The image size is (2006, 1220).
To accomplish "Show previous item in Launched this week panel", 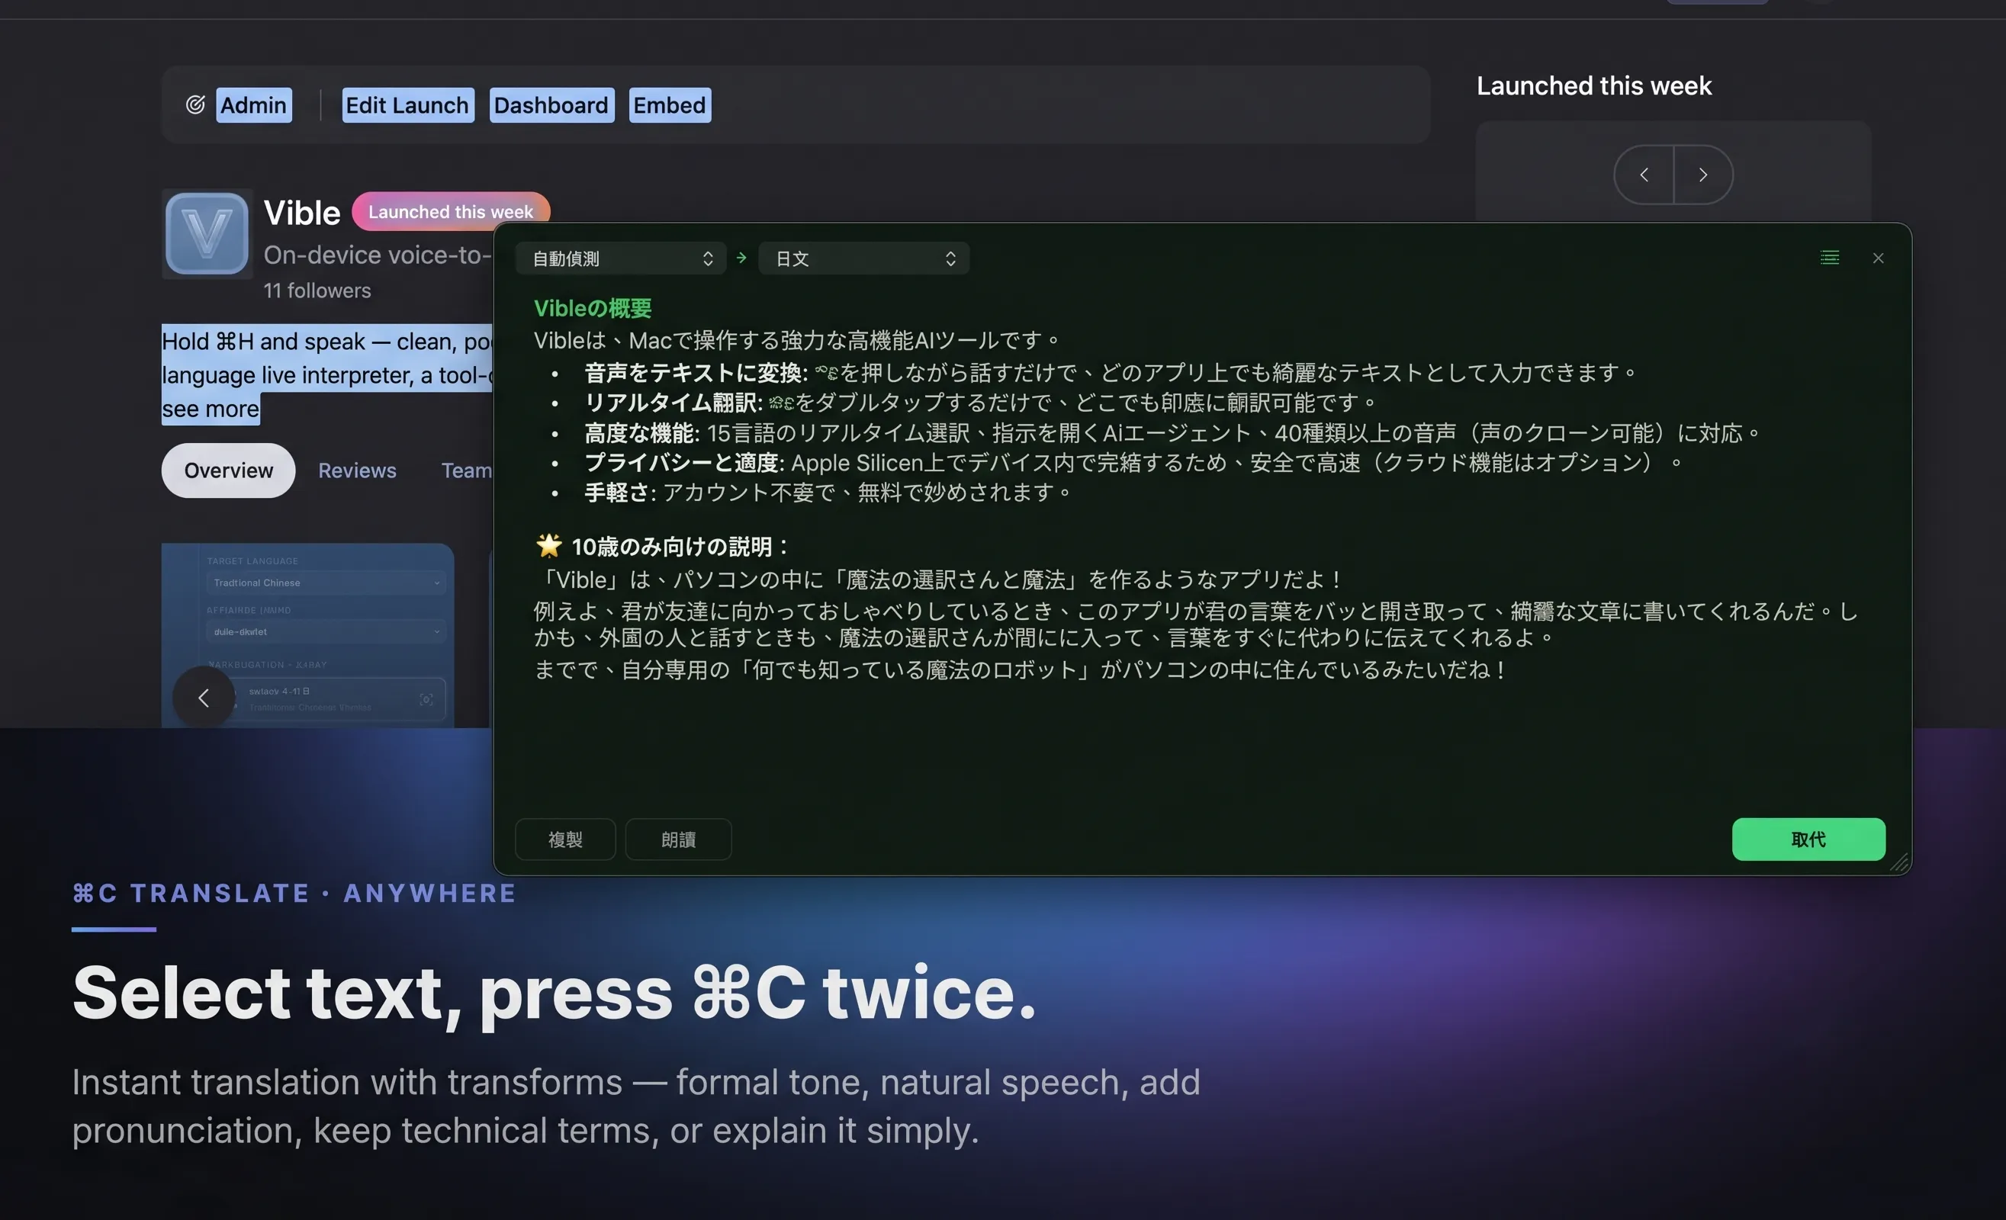I will click(x=1644, y=174).
